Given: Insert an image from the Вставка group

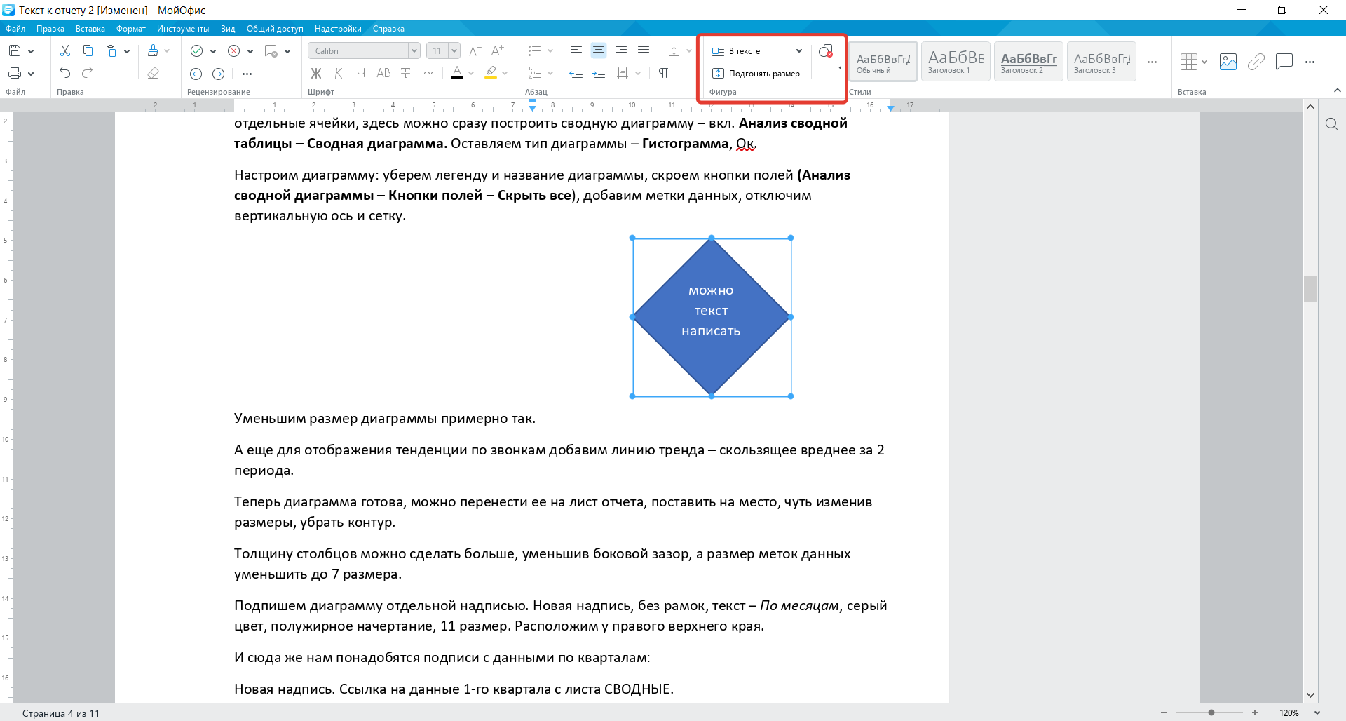Looking at the screenshot, I should click(1228, 62).
